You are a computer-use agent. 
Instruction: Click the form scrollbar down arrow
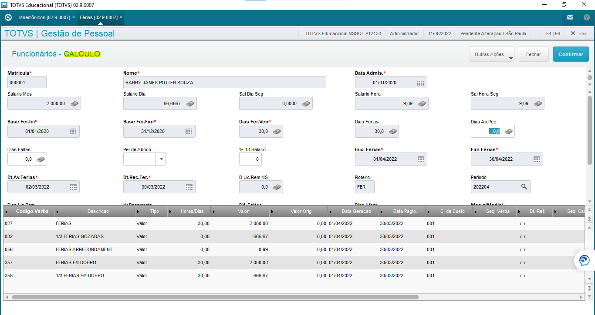click(x=590, y=201)
